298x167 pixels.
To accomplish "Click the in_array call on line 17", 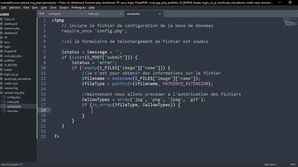I will pyautogui.click(x=102, y=105).
